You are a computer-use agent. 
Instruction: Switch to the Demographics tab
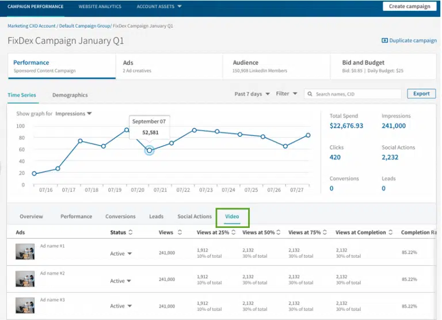(70, 95)
